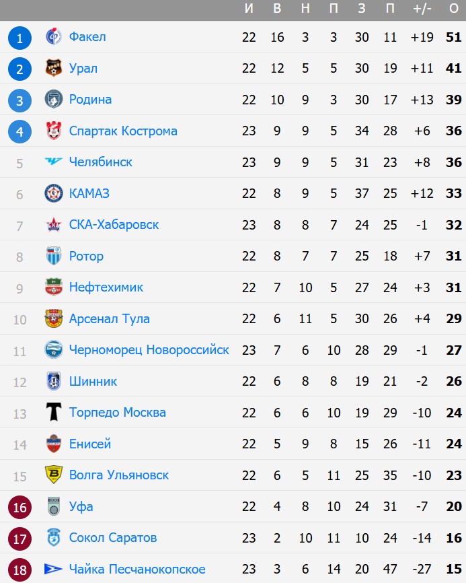Open the СКА-Хабаровск team link
This screenshot has height=583, width=466.
tap(114, 224)
